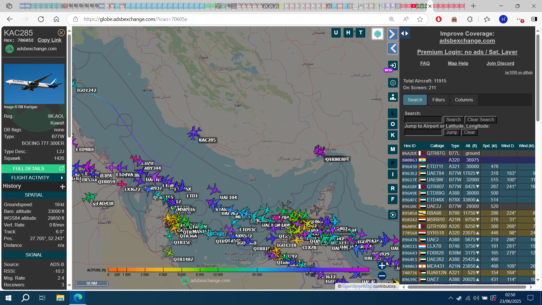
Task: Sort table by Spd. (kt) column
Action: pyautogui.click(x=489, y=146)
